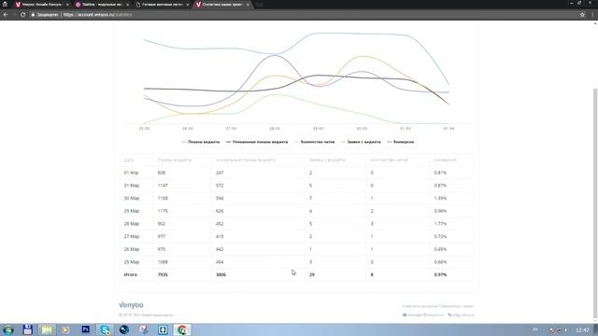
Task: Open the file explorer folder in taskbar
Action: pyautogui.click(x=47, y=329)
